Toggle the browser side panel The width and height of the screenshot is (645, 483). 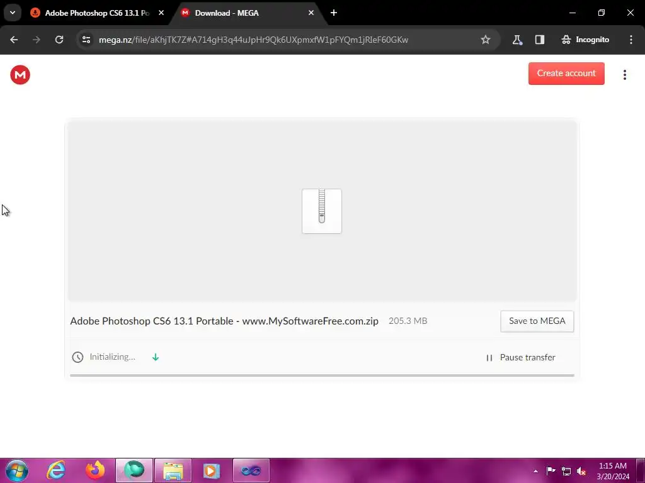coord(540,40)
